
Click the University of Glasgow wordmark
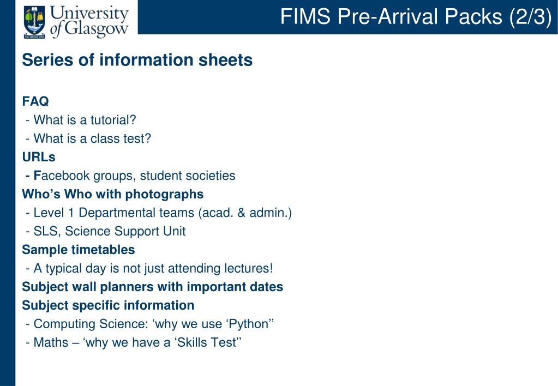(89, 21)
